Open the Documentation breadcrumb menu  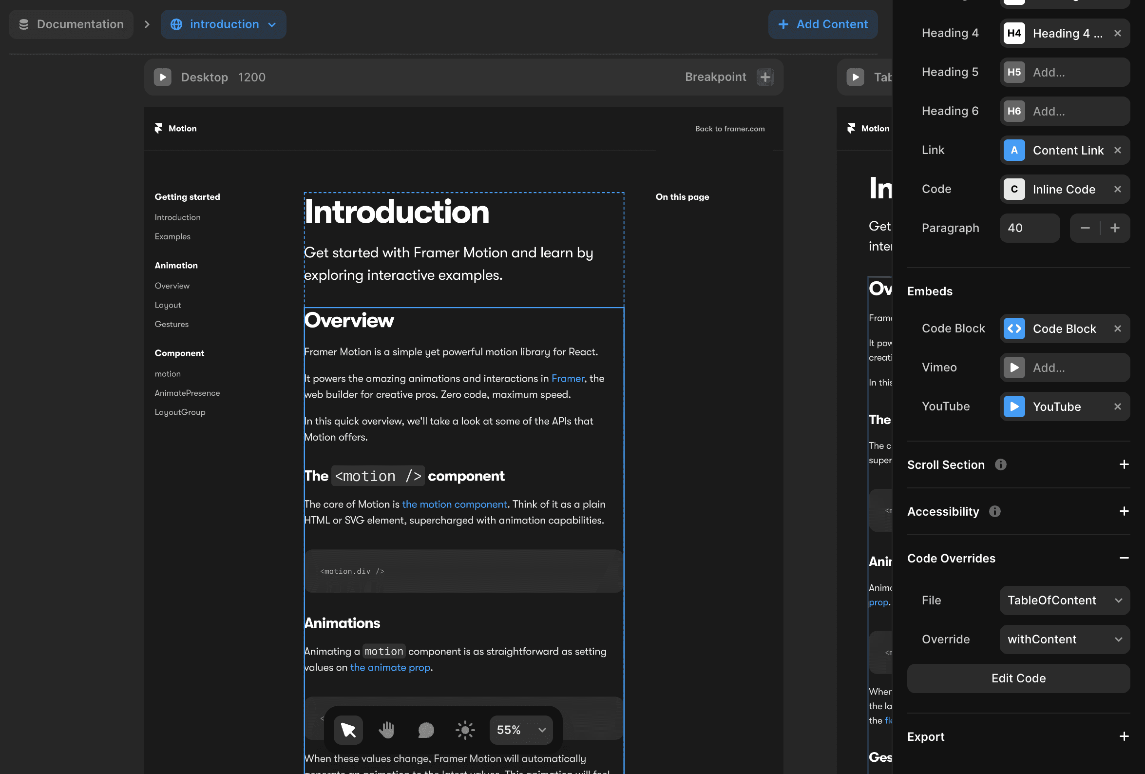point(71,24)
